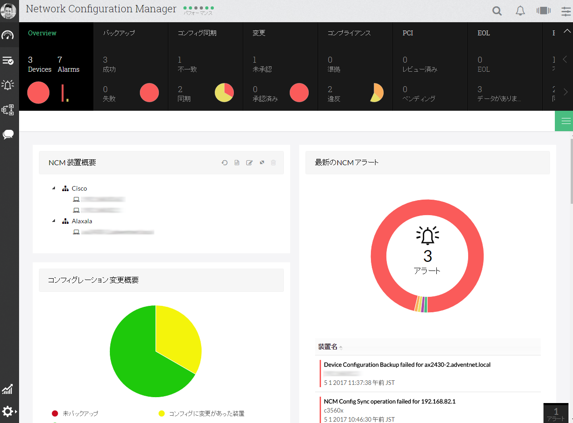The width and height of the screenshot is (573, 423).
Task: Collapse the top summary bar chevron
Action: tap(567, 31)
